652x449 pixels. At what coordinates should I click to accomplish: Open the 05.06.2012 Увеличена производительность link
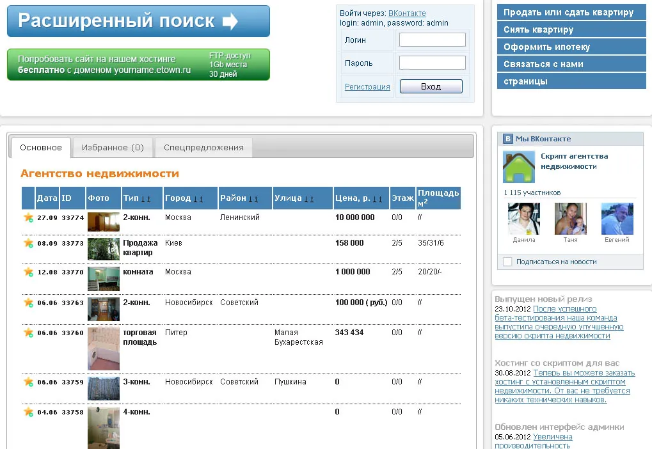coord(553,441)
